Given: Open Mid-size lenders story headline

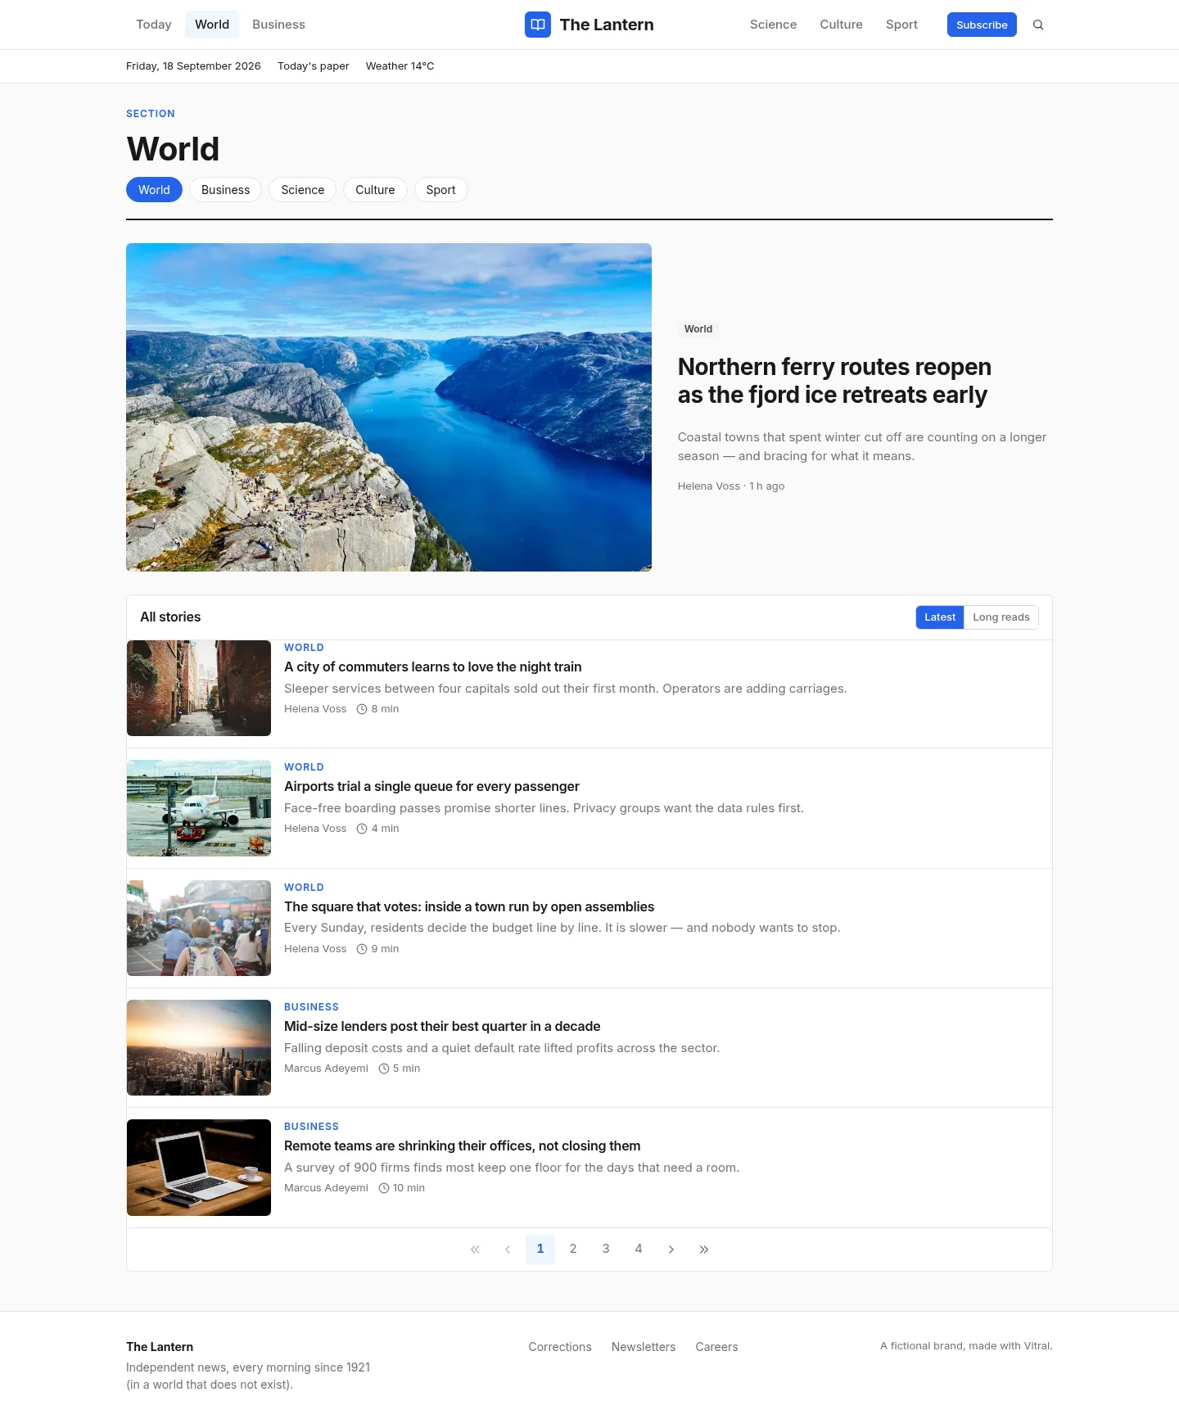Looking at the screenshot, I should click(x=442, y=1027).
